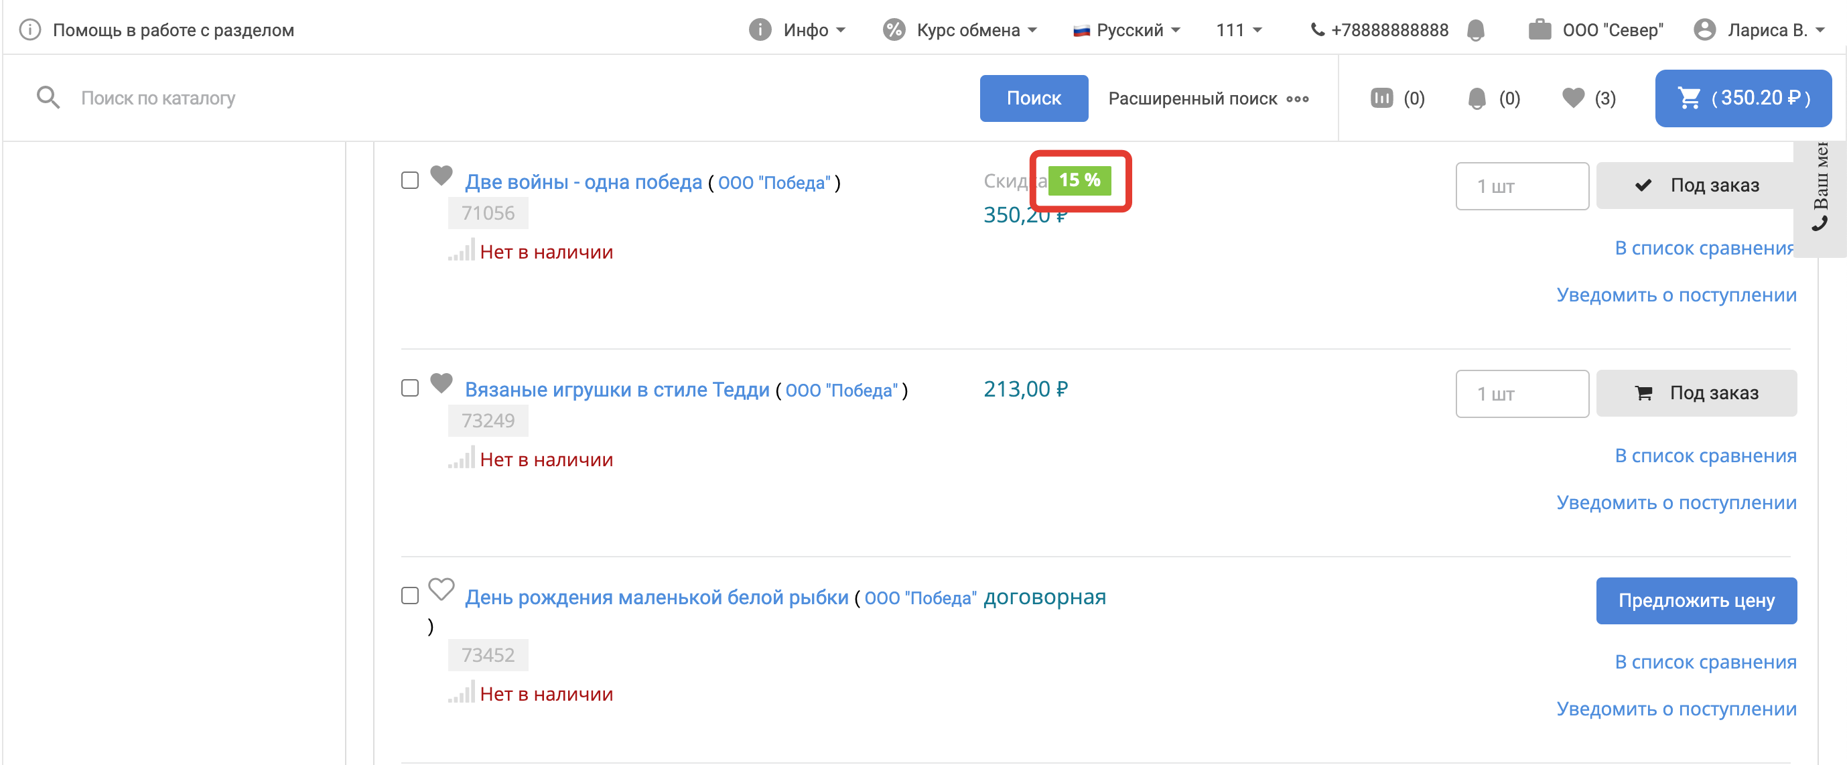Remove 'Две войны - одна победа' from favorites via heart
The height and width of the screenshot is (765, 1847).
pos(441,175)
